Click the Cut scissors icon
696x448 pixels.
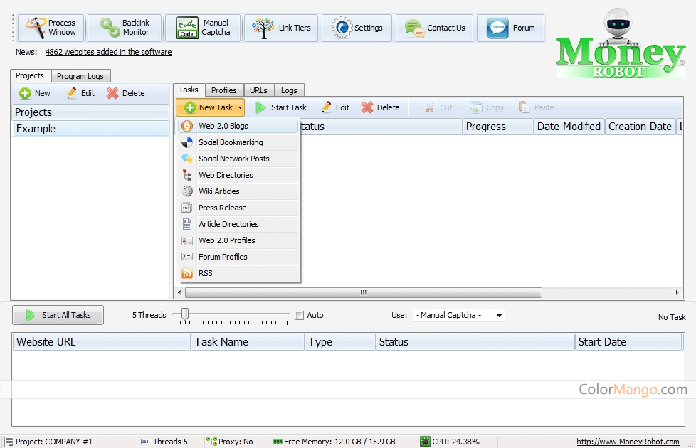[429, 107]
